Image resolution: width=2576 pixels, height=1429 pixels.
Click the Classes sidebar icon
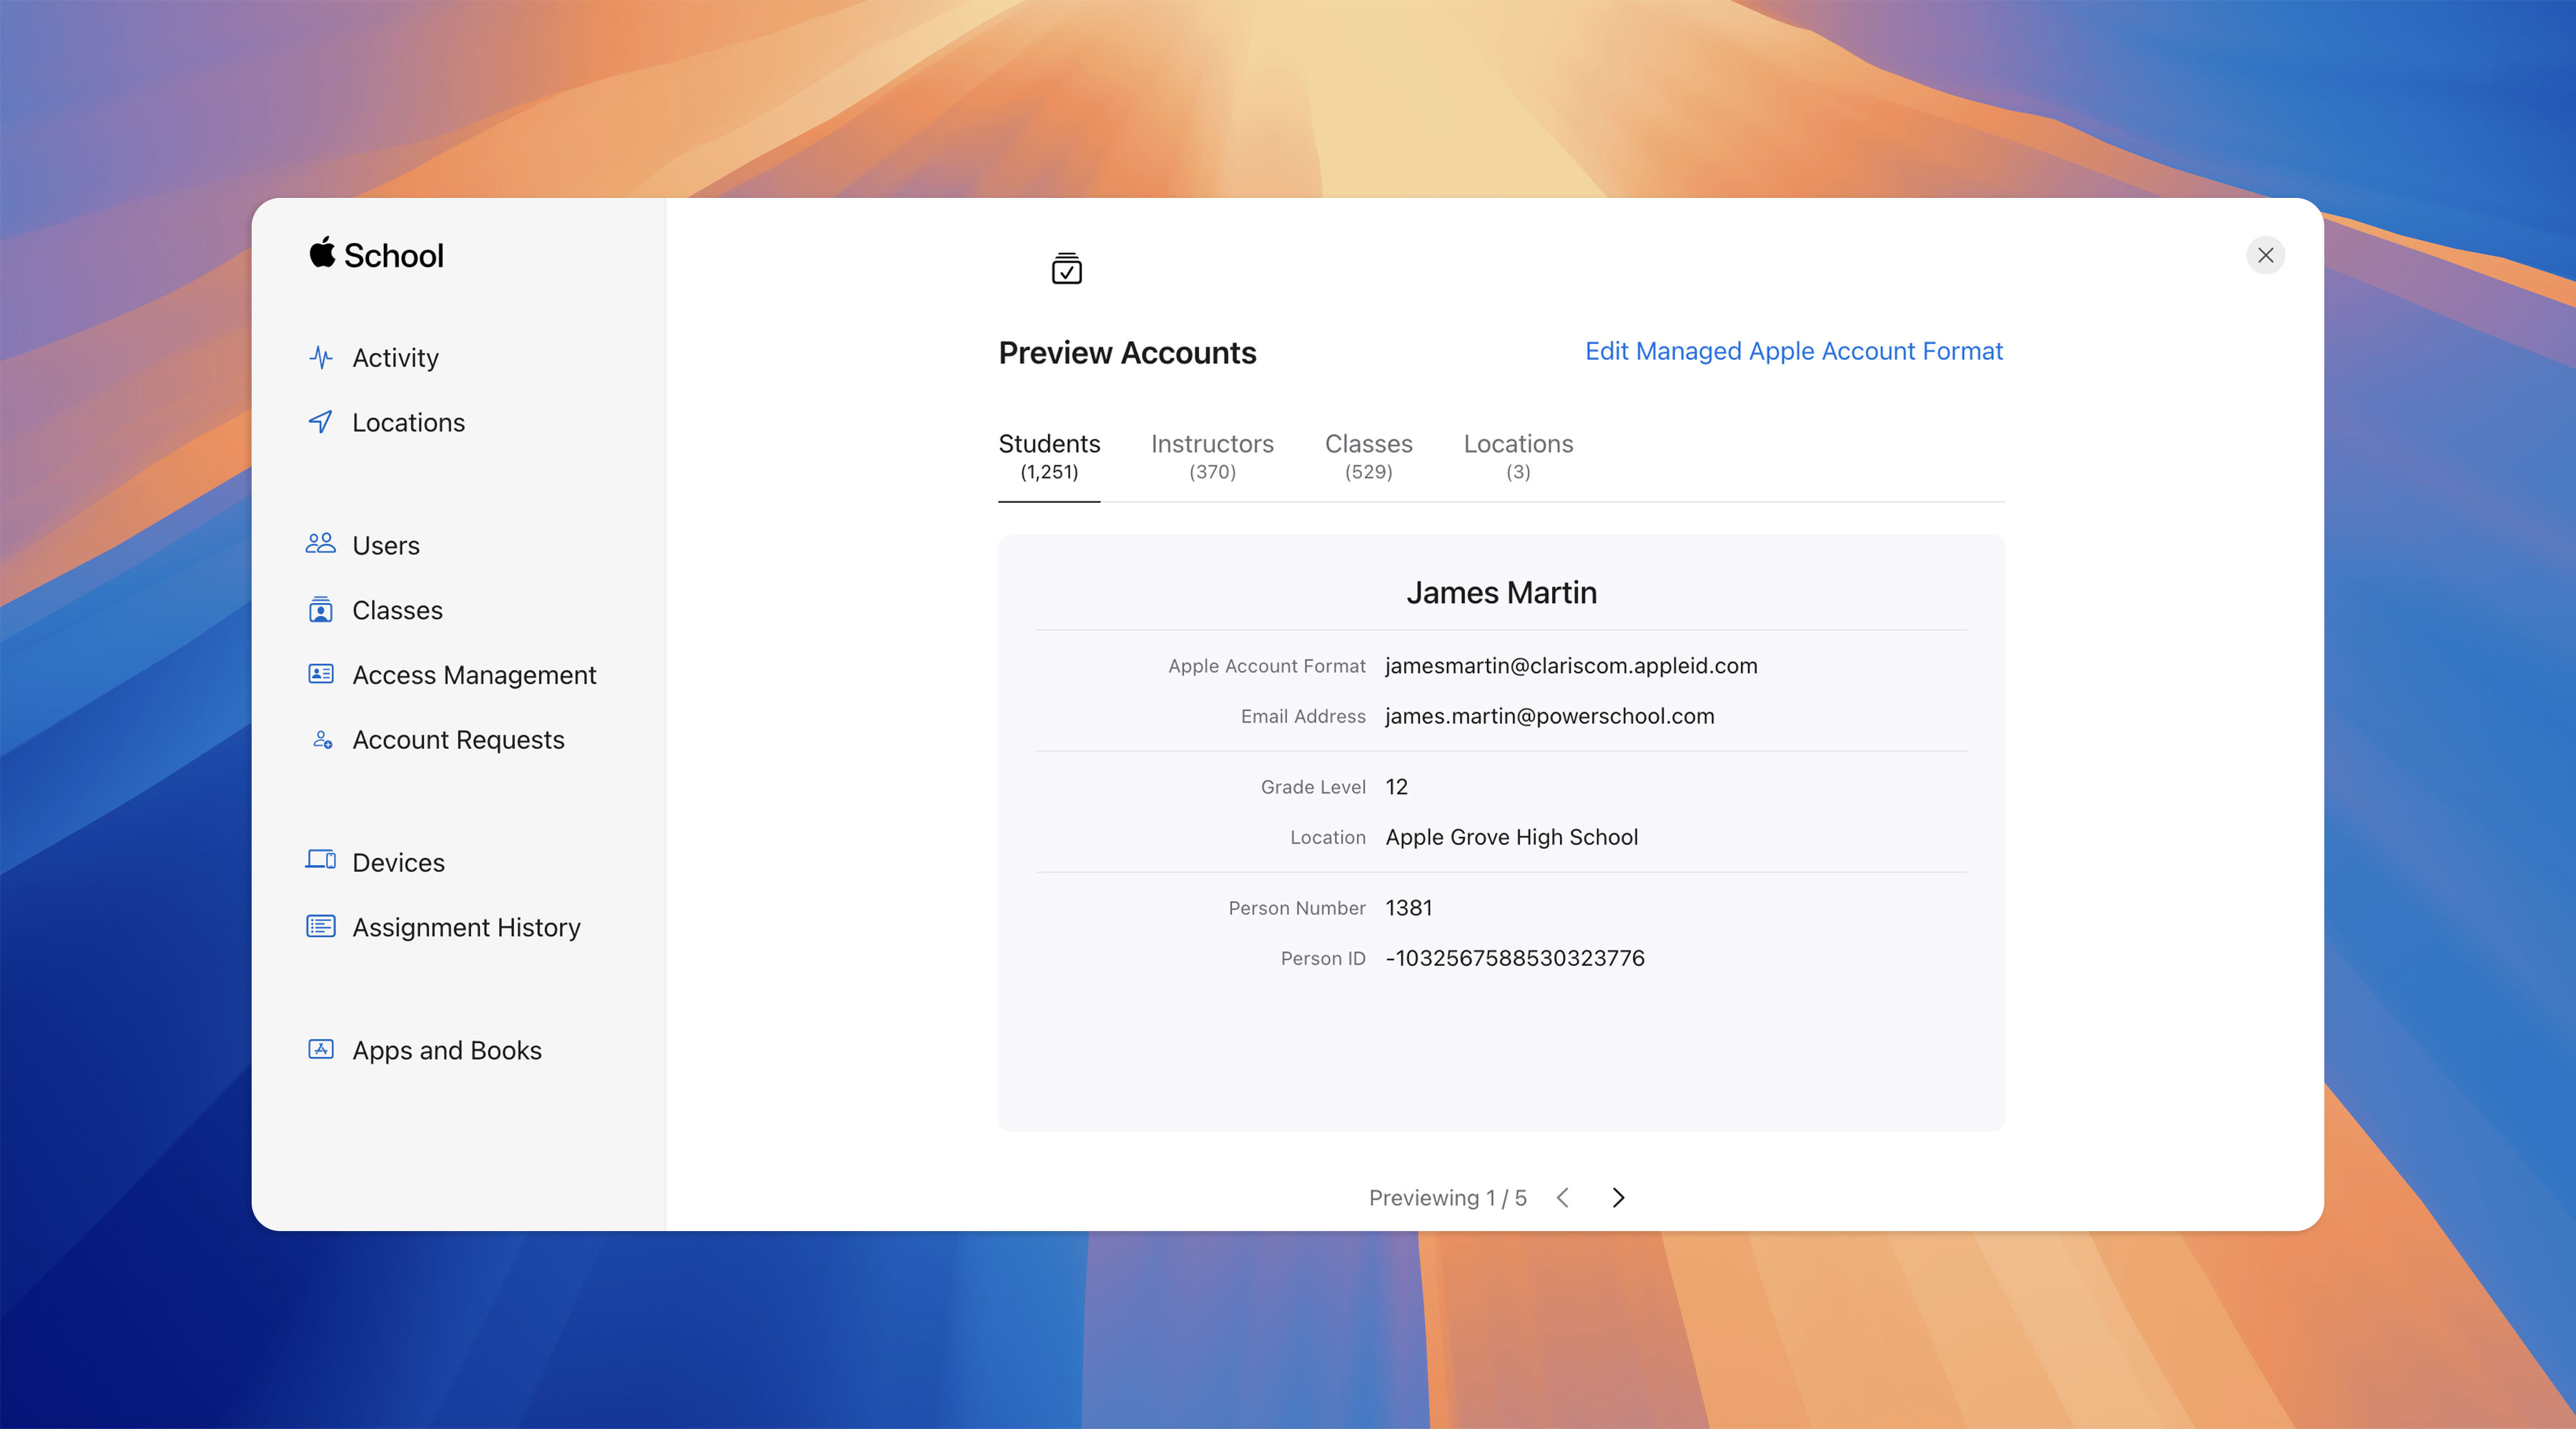(x=320, y=609)
